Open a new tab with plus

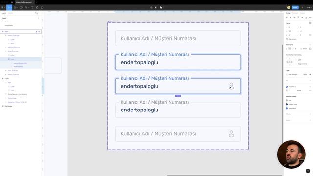36,2
